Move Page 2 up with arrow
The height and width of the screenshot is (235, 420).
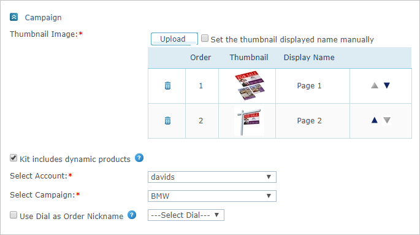375,120
